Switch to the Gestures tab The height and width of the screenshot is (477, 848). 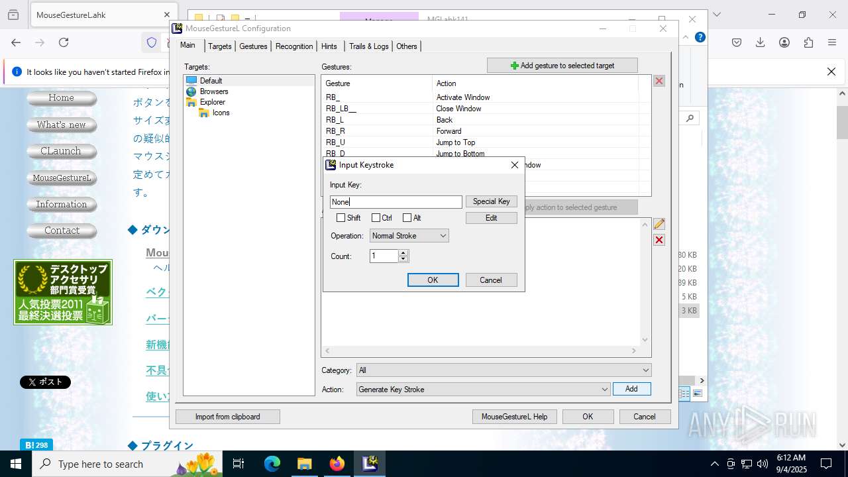(253, 46)
